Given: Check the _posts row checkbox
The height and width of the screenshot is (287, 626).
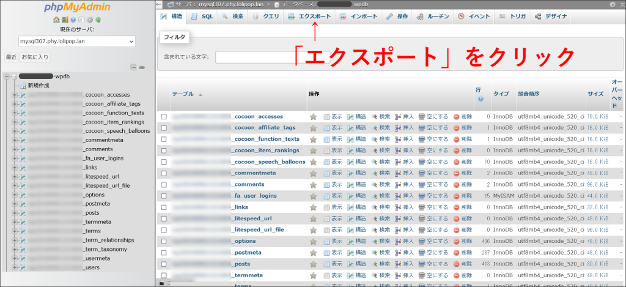Looking at the screenshot, I should 164,264.
